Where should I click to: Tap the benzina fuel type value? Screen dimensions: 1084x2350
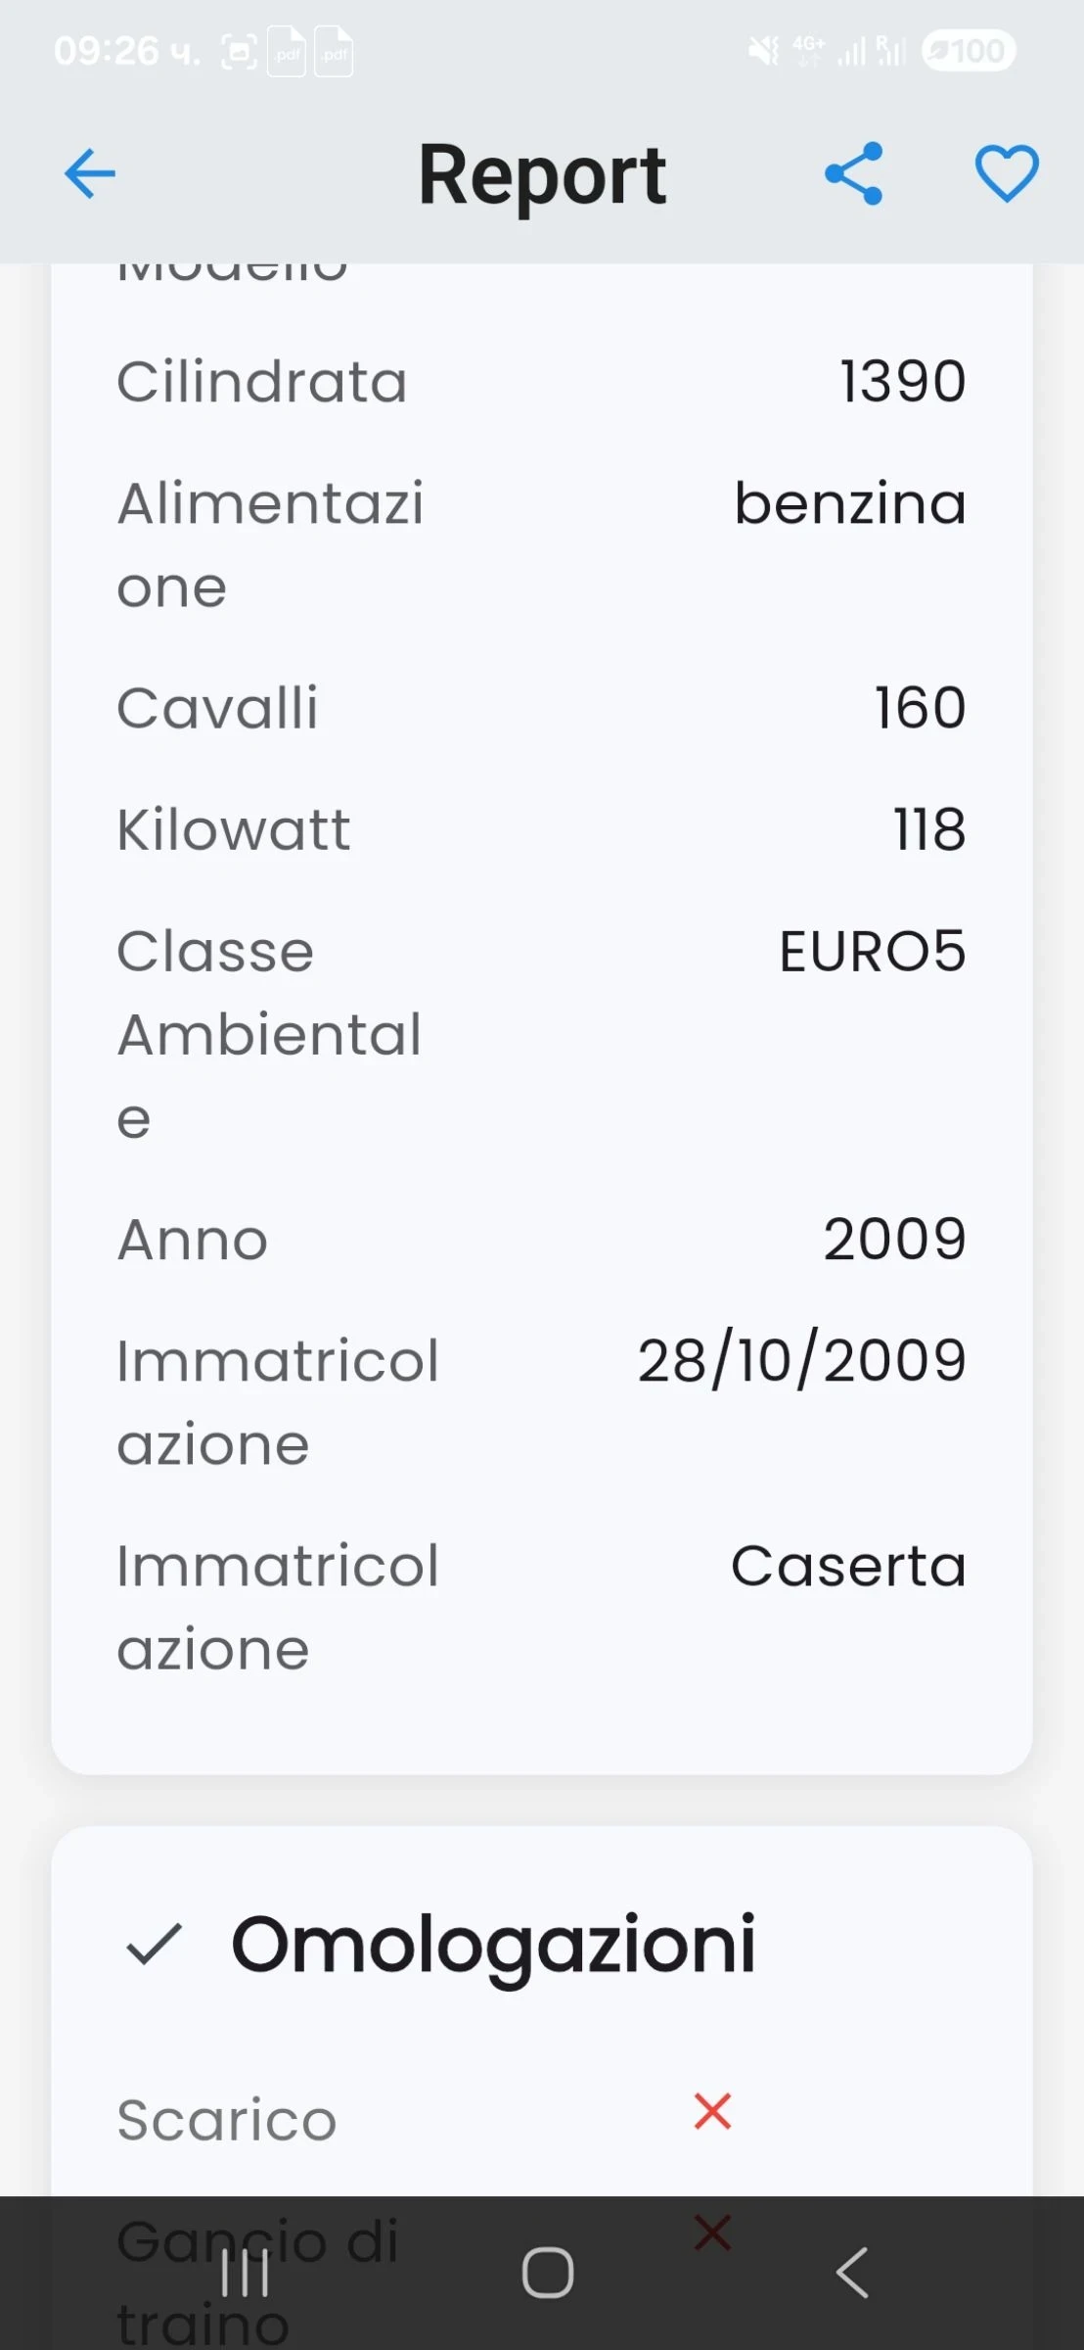coord(850,503)
